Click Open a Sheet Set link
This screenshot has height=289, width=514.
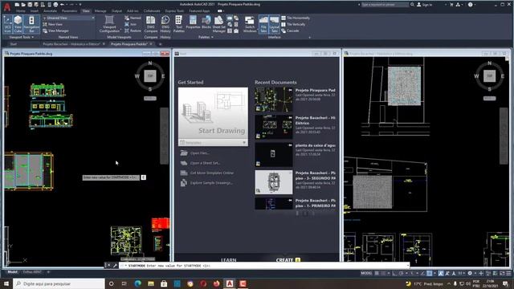tap(201, 163)
